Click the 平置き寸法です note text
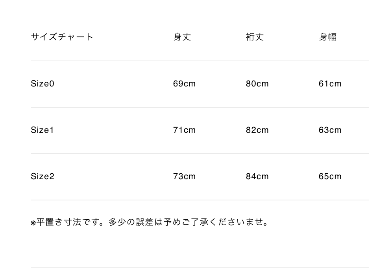 tap(69, 222)
